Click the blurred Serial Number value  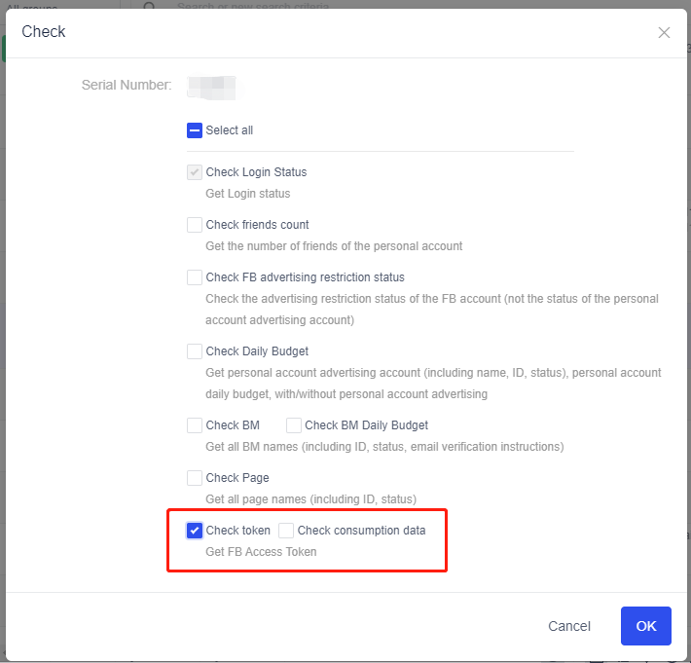[212, 86]
